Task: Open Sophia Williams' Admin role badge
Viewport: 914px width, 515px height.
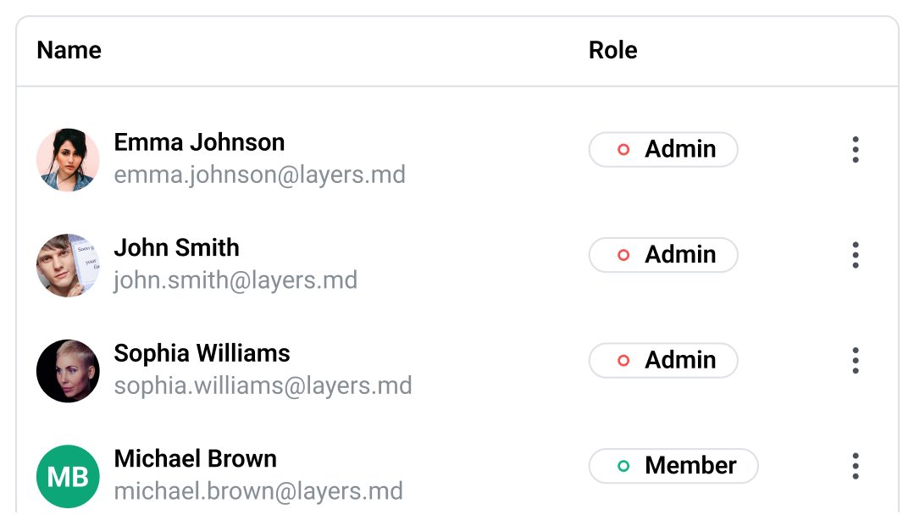Action: click(x=663, y=361)
